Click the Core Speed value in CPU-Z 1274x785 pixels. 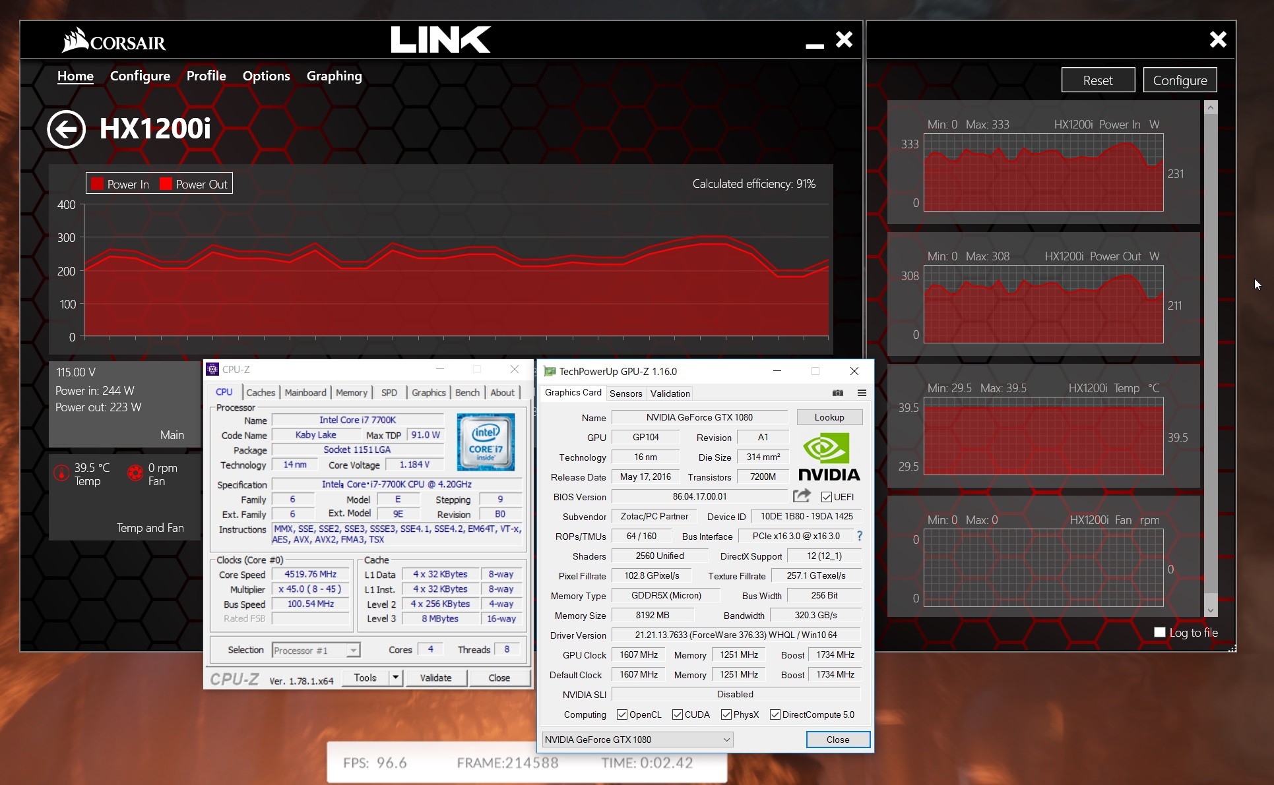pyautogui.click(x=310, y=574)
